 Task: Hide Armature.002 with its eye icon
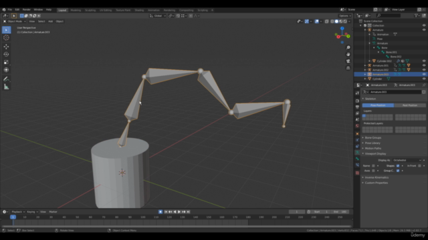click(x=424, y=70)
